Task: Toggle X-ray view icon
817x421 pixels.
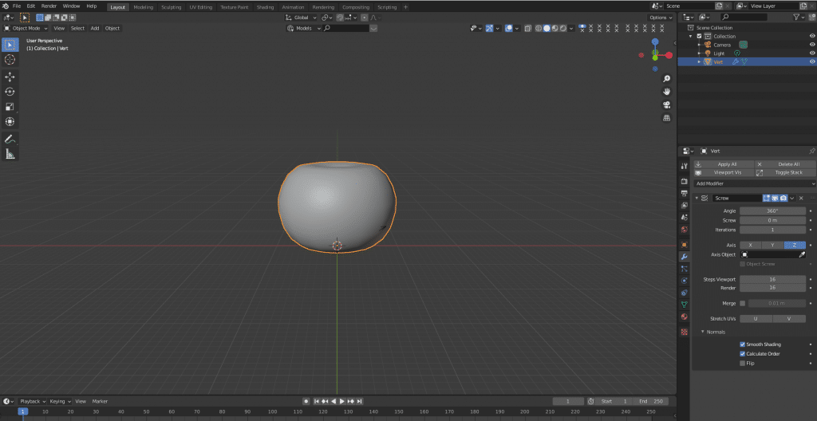Action: 527,28
